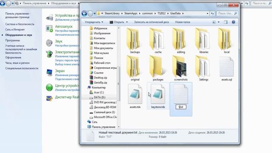Image resolution: width=272 pixels, height=153 pixels.
Task: Click the UserData search box
Action: (x=227, y=13)
